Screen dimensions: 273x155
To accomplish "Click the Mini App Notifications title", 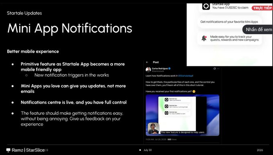I will 69,28.
